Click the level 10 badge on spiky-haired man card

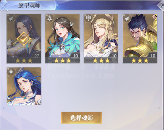153,56
